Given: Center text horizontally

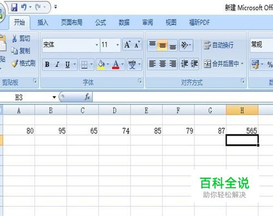Looking at the screenshot, I should tap(162, 64).
